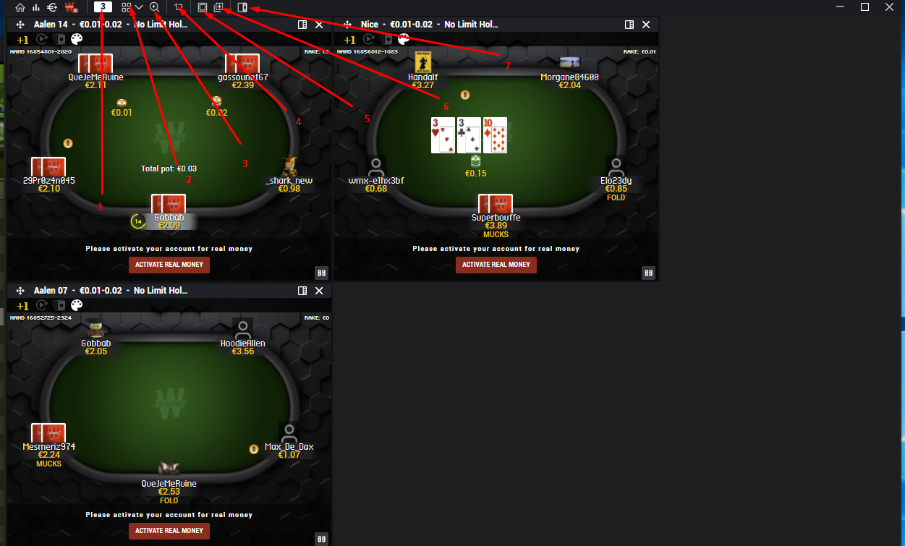Screen dimensions: 905x546
Task: Click Activate Real Money on Nice table
Action: 496,265
